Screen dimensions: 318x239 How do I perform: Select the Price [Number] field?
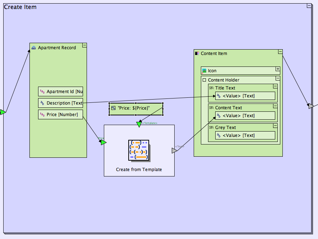tap(60, 115)
